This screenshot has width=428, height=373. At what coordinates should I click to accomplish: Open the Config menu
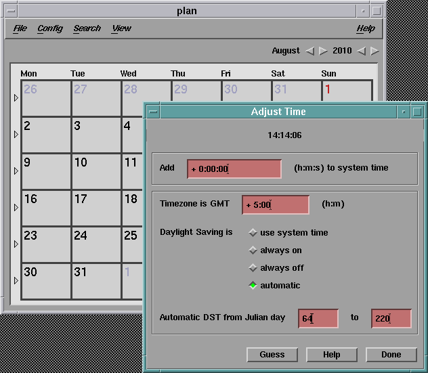50,28
